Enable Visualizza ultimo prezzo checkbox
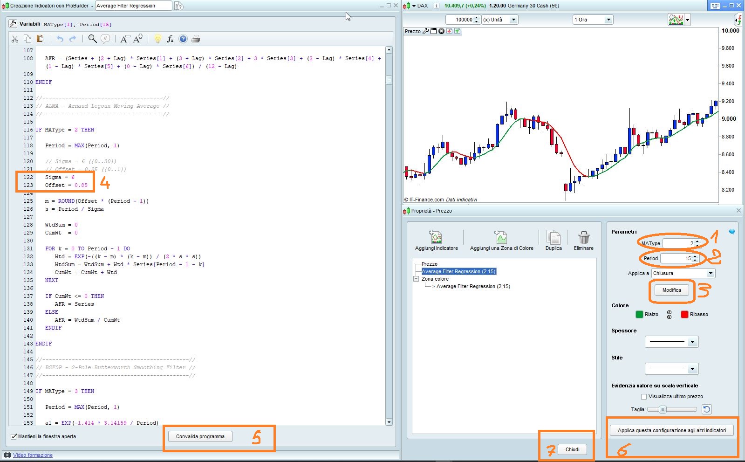 (x=644, y=397)
